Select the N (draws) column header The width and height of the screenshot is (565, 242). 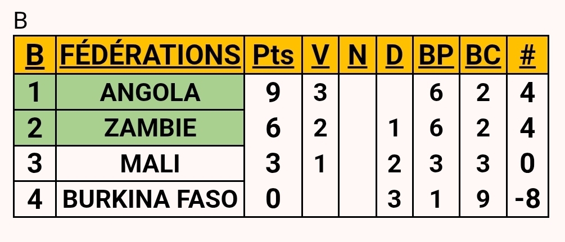coord(358,54)
